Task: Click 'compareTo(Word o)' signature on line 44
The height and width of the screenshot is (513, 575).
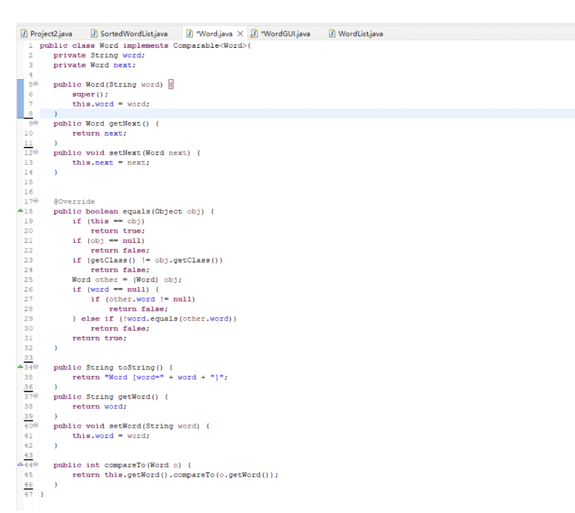Action: coord(143,465)
